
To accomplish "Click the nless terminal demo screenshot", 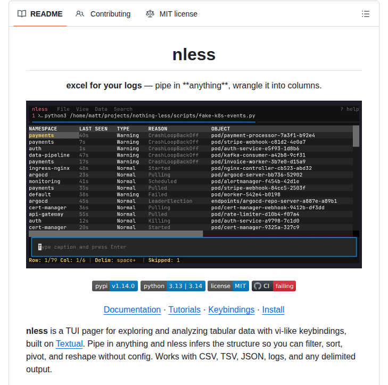I will pos(194,184).
